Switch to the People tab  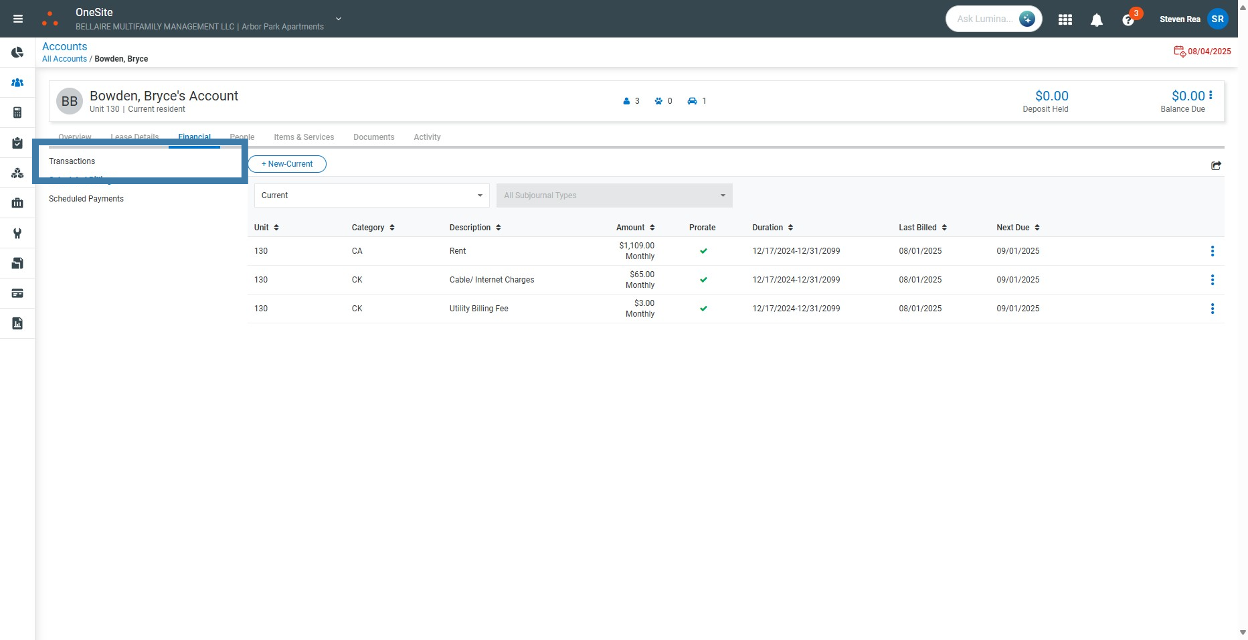(242, 137)
